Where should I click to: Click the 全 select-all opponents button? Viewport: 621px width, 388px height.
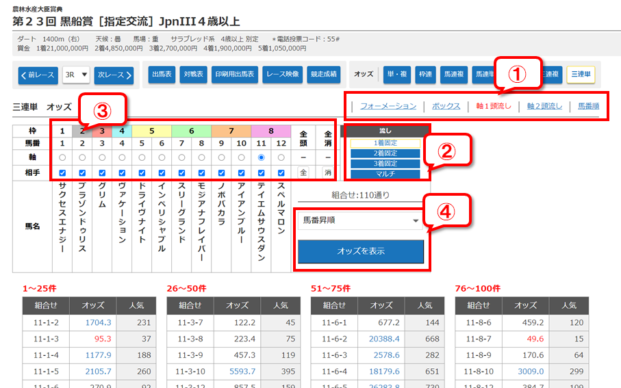tap(304, 172)
